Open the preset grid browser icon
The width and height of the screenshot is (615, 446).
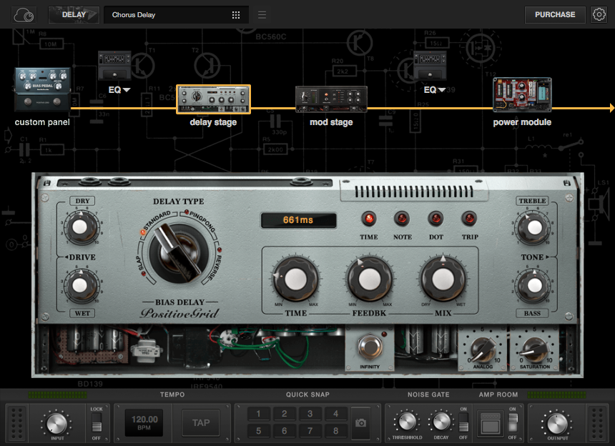pos(236,15)
